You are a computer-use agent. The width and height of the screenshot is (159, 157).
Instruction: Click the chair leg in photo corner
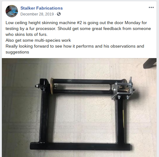point(150,63)
